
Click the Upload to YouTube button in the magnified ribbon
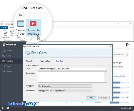click(33, 28)
